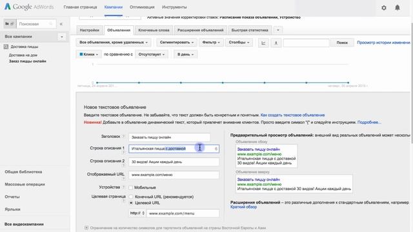This screenshot has width=413, height=232.
Task: Click the Заголовок input field
Action: pyautogui.click(x=169, y=137)
